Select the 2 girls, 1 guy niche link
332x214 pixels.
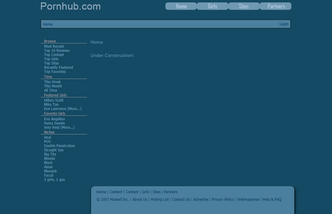coord(55,180)
